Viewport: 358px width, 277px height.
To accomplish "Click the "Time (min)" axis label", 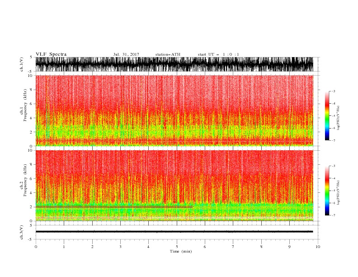I will 181,251.
